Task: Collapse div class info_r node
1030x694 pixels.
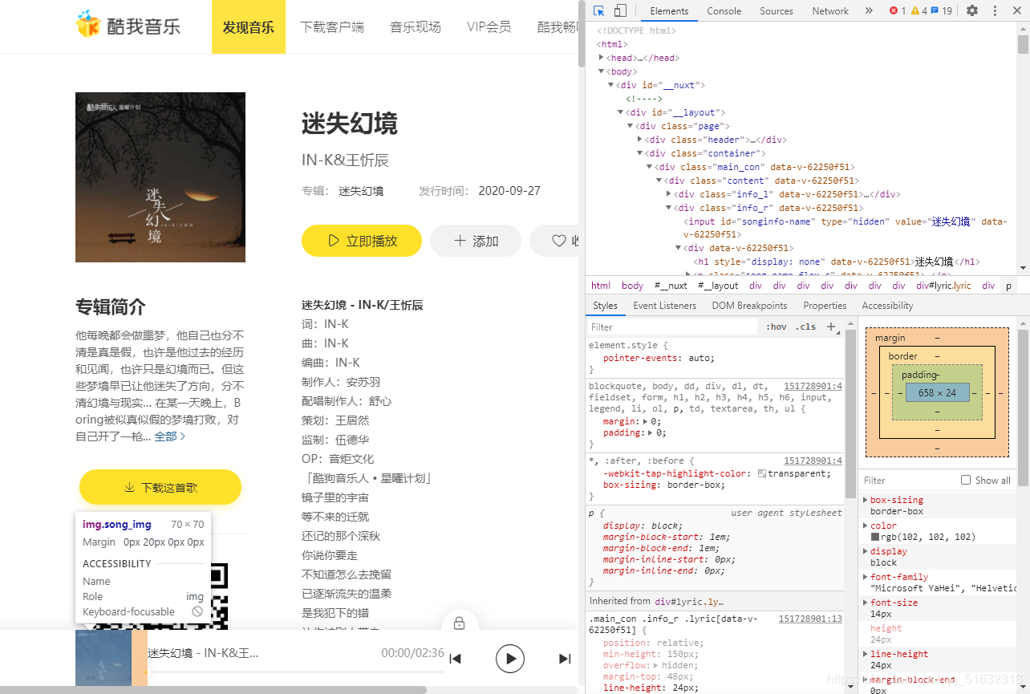Action: pyautogui.click(x=669, y=208)
